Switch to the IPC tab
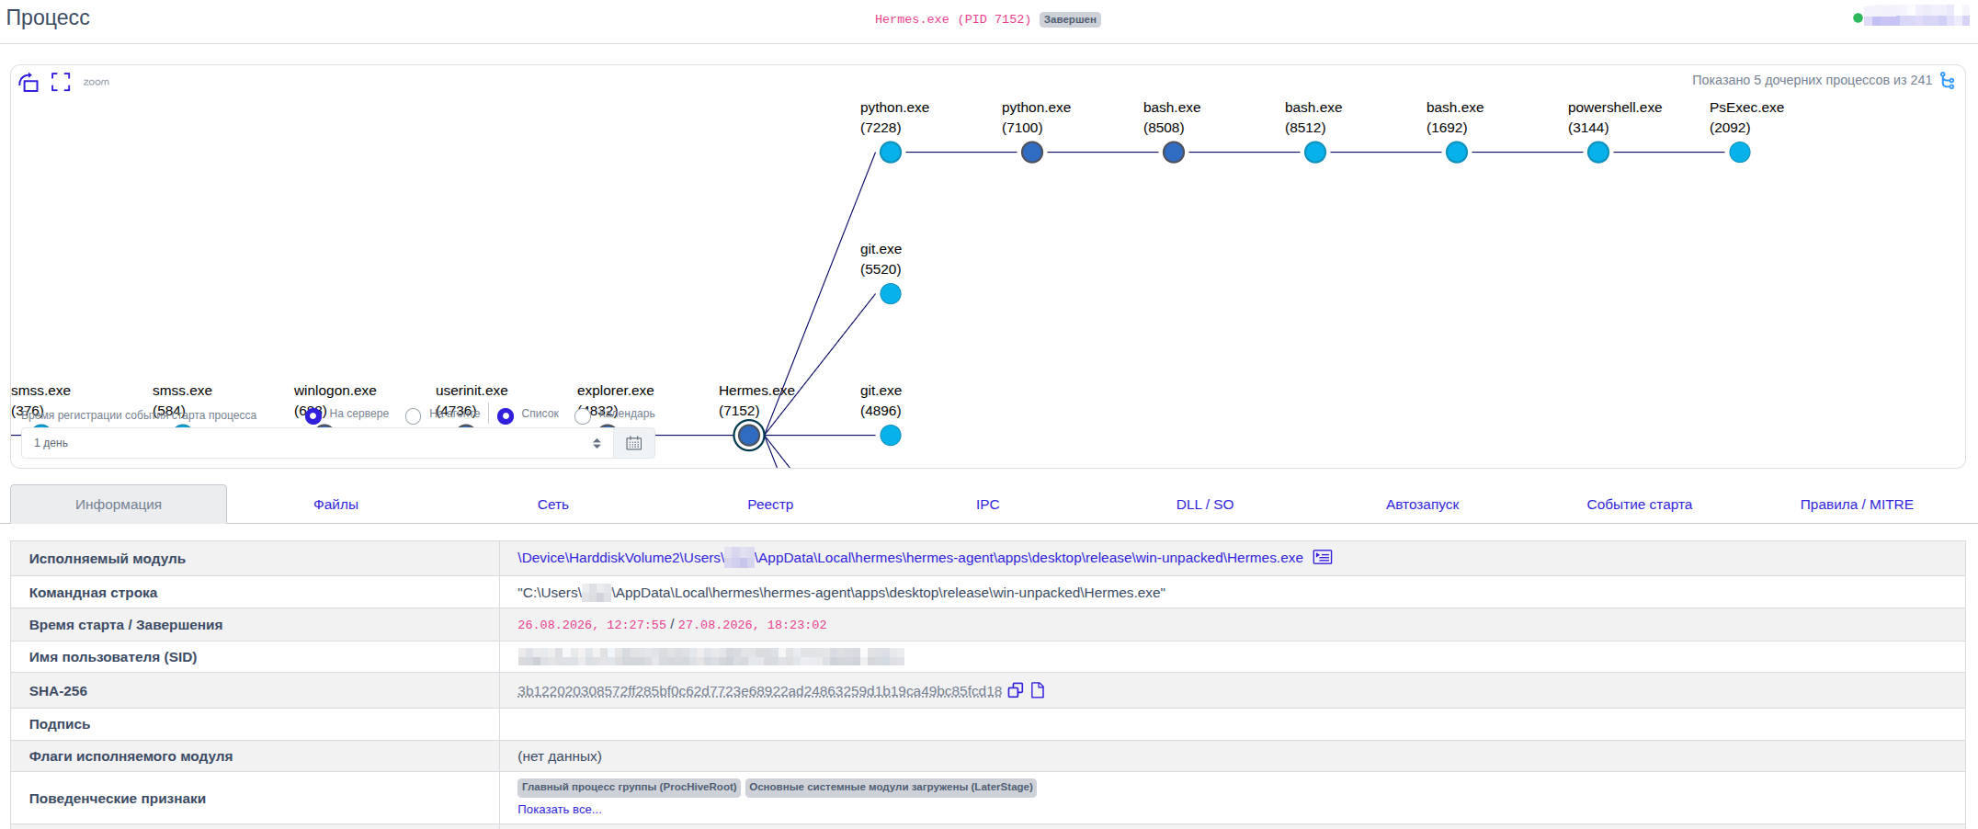 click(x=988, y=505)
